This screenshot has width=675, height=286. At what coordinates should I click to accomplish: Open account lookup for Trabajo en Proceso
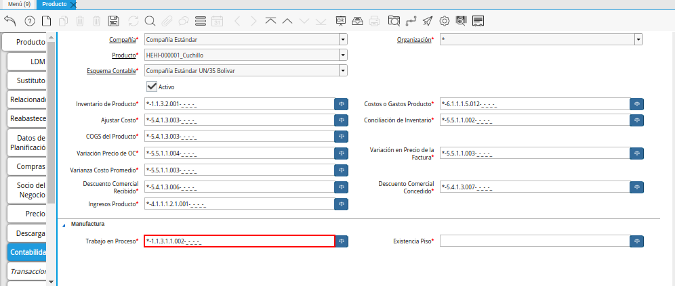(x=342, y=241)
